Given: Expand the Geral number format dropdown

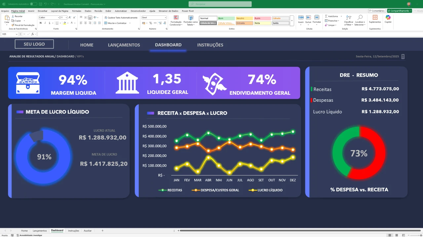Looking at the screenshot, I should tap(165, 17).
